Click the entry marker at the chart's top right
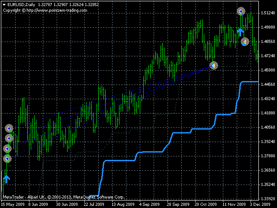Screen dimensions: 277x208 coord(241,11)
